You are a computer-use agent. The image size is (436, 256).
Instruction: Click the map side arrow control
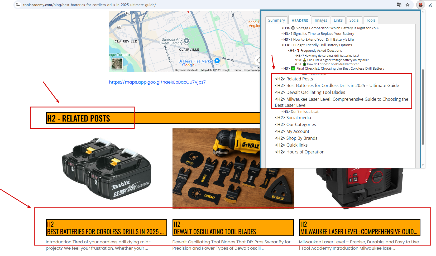[x=257, y=61]
